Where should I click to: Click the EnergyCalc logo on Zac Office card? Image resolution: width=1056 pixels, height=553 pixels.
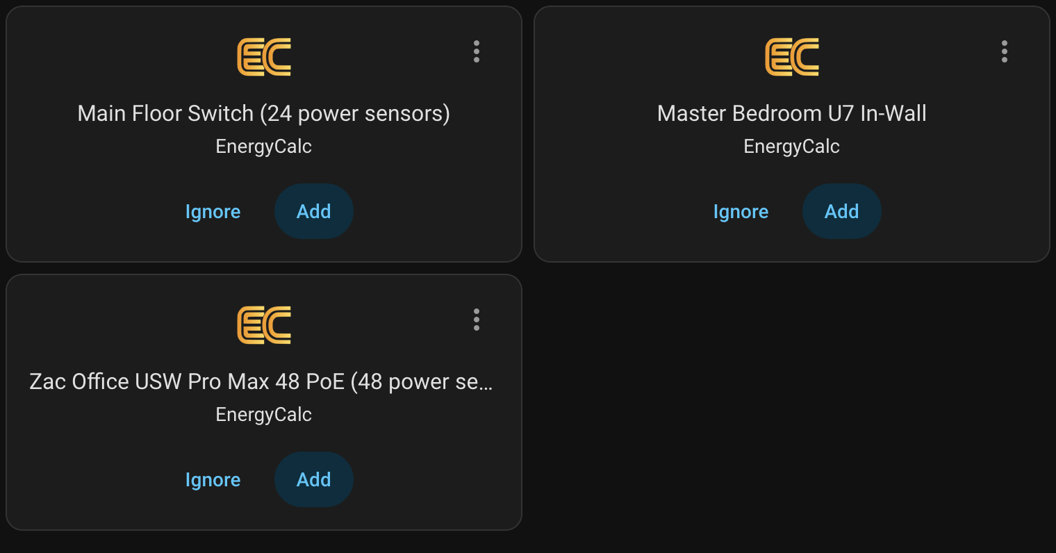(x=264, y=325)
